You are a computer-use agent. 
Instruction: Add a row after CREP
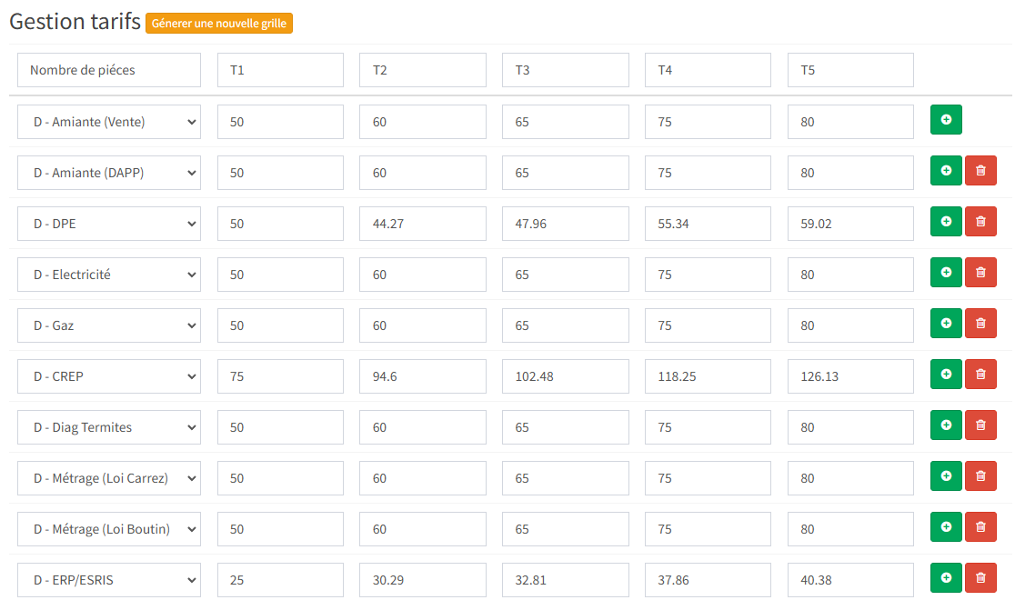pos(946,375)
